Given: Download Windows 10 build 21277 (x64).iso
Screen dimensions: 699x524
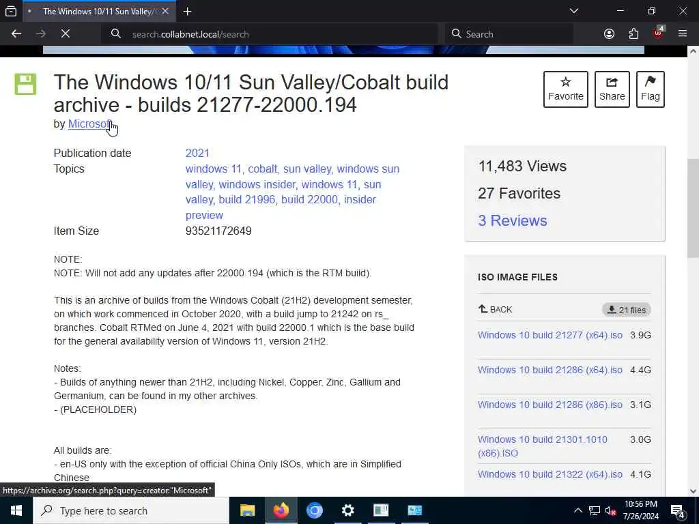Looking at the screenshot, I should (550, 335).
